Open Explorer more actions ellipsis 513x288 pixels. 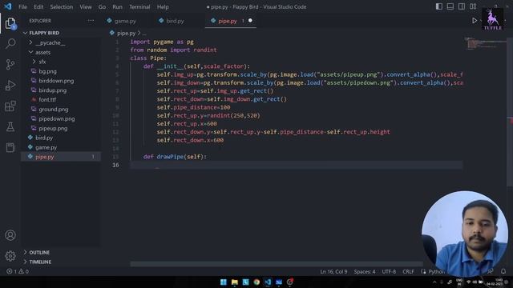click(x=91, y=21)
